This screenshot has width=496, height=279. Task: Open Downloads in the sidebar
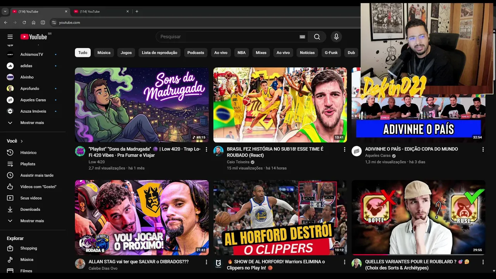coord(30,209)
